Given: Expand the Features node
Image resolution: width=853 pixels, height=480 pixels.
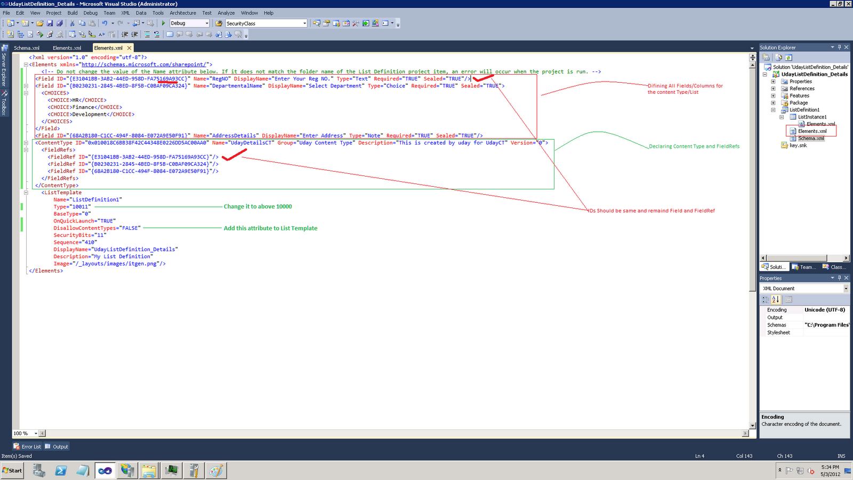Looking at the screenshot, I should pos(773,95).
